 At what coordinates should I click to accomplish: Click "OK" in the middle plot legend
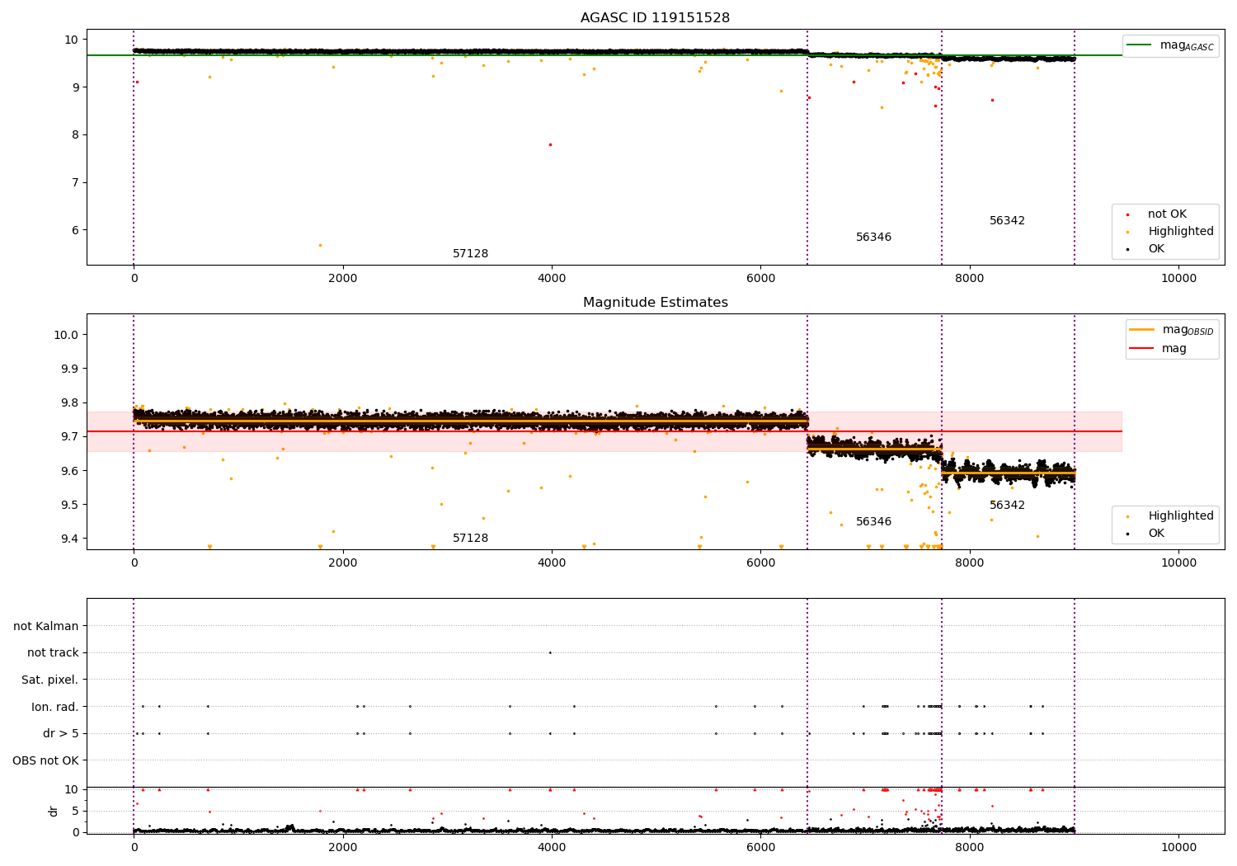[1155, 534]
